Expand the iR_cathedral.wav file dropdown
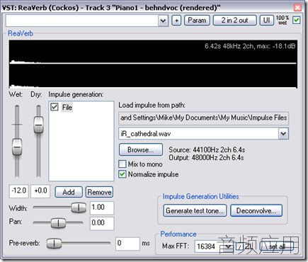 (283, 134)
